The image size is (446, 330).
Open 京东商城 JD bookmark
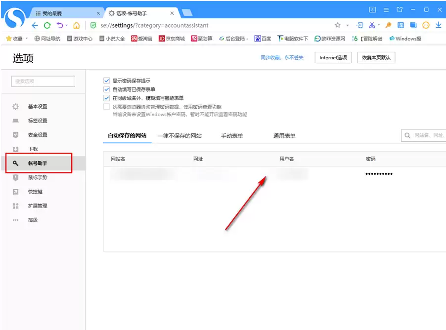click(x=172, y=39)
